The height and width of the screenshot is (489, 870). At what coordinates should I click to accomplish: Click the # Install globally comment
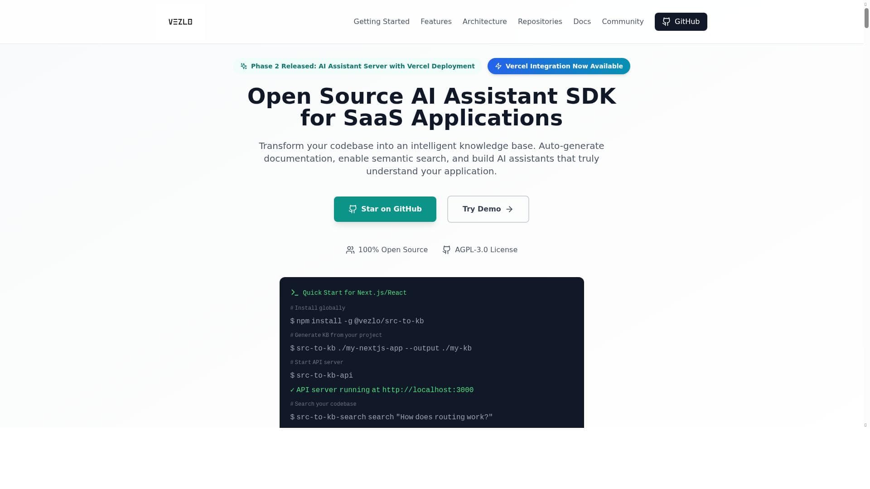coord(318,308)
